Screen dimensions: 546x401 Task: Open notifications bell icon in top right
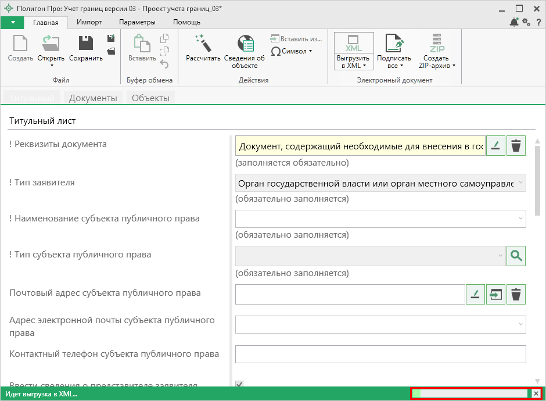pos(514,22)
